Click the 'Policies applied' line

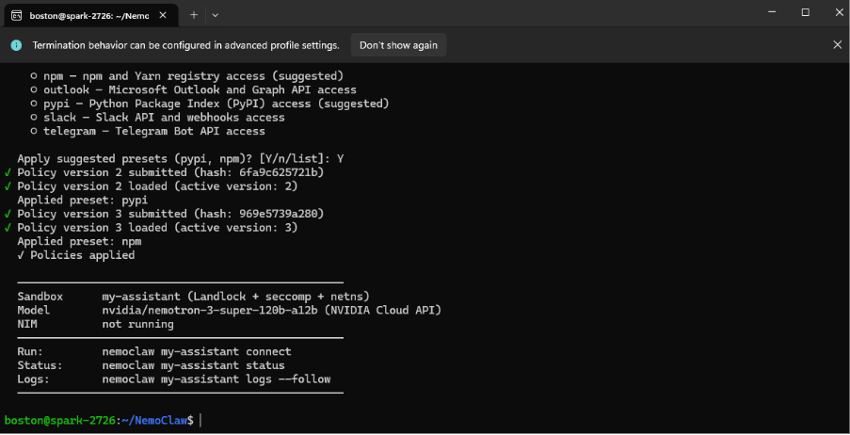click(76, 255)
